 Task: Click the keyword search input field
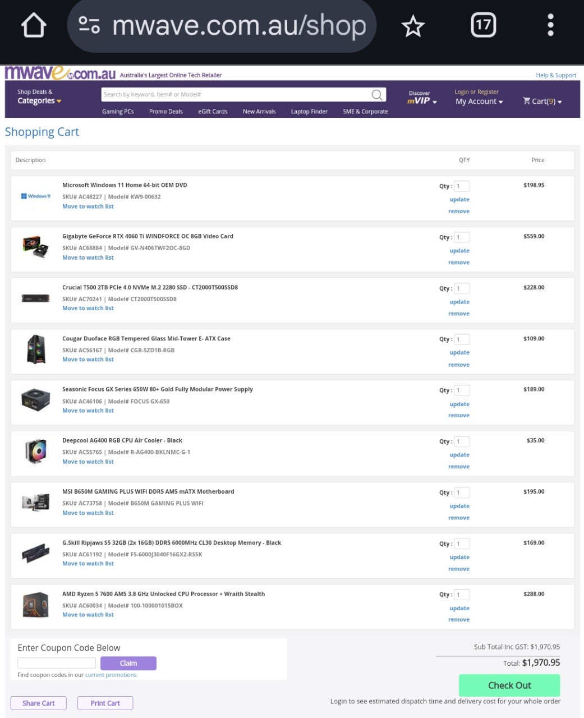(236, 95)
